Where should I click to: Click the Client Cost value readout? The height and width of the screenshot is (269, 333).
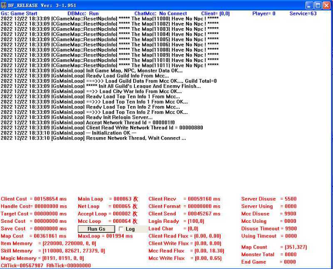click(34, 199)
